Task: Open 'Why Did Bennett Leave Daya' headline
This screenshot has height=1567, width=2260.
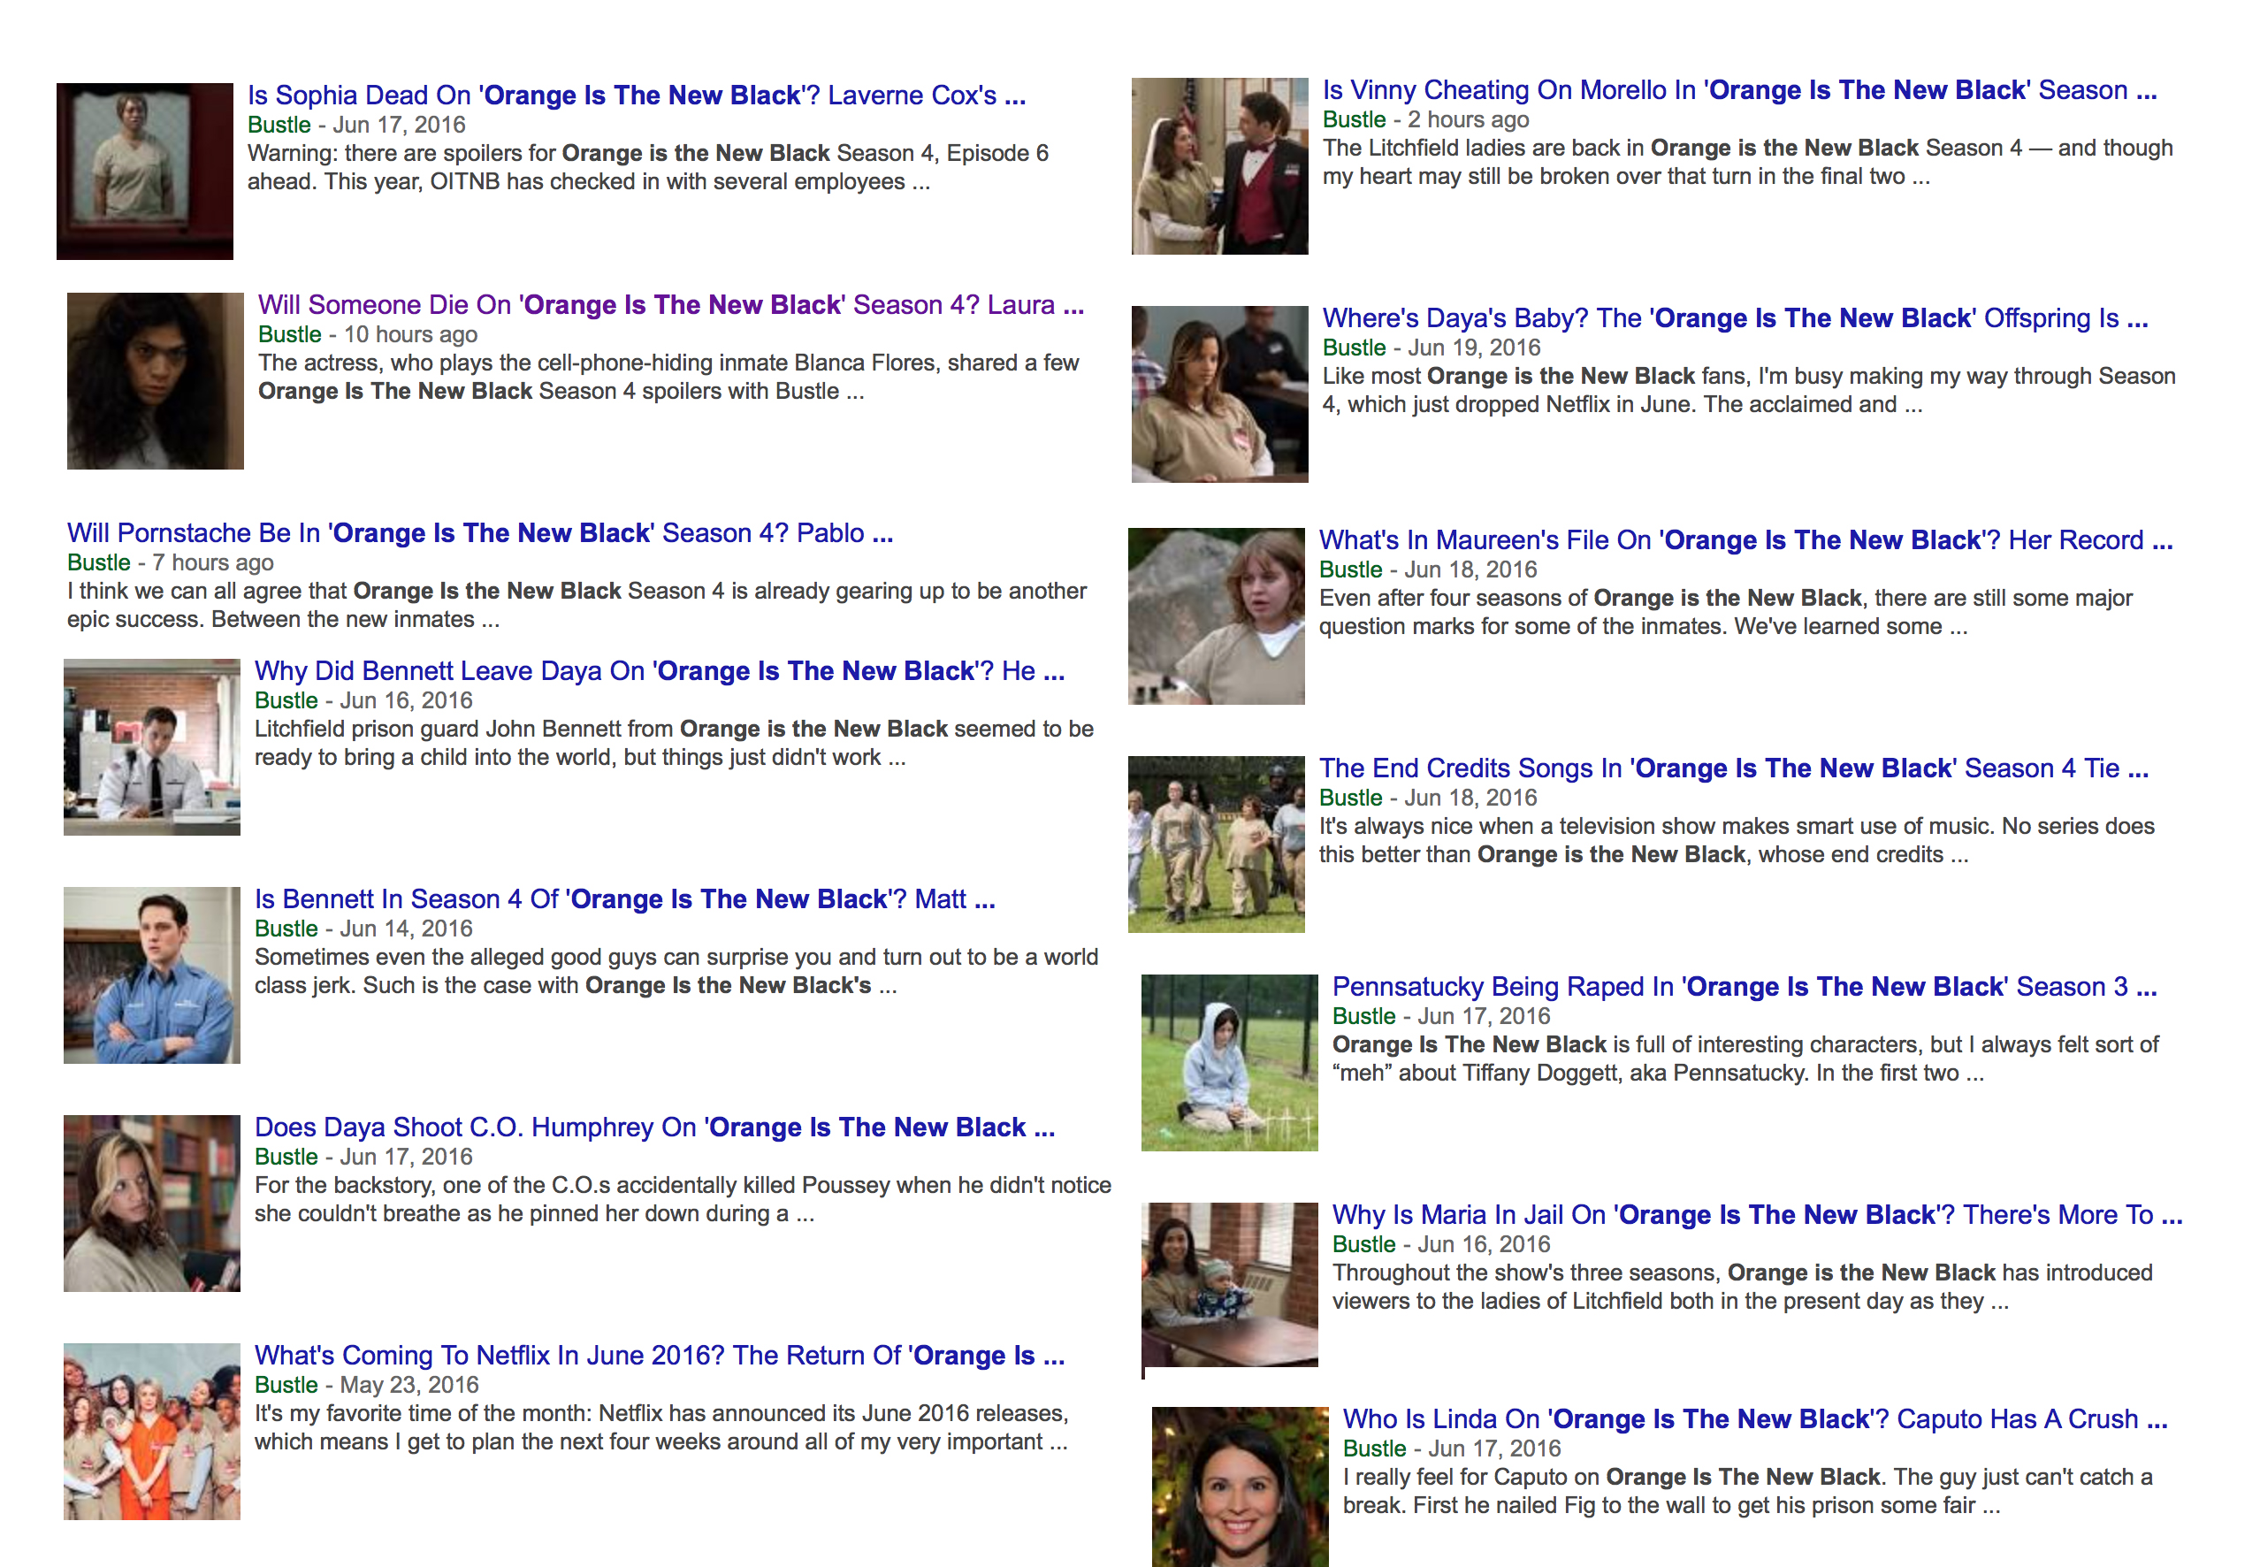Action: [x=660, y=671]
